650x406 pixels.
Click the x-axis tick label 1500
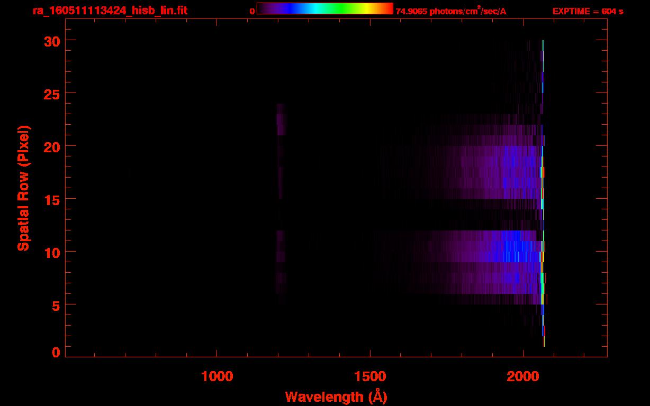click(x=371, y=376)
